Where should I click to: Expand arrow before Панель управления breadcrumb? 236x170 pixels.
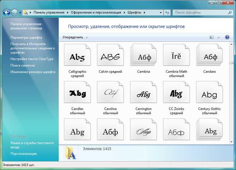pos(31,13)
